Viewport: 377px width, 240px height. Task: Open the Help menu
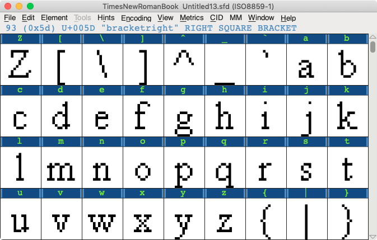(288, 18)
